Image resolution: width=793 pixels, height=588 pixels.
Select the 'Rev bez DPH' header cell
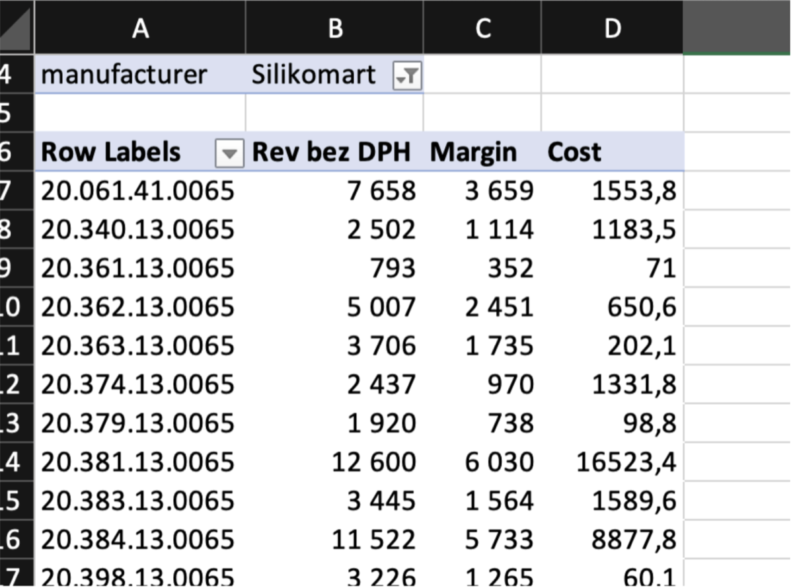(334, 152)
